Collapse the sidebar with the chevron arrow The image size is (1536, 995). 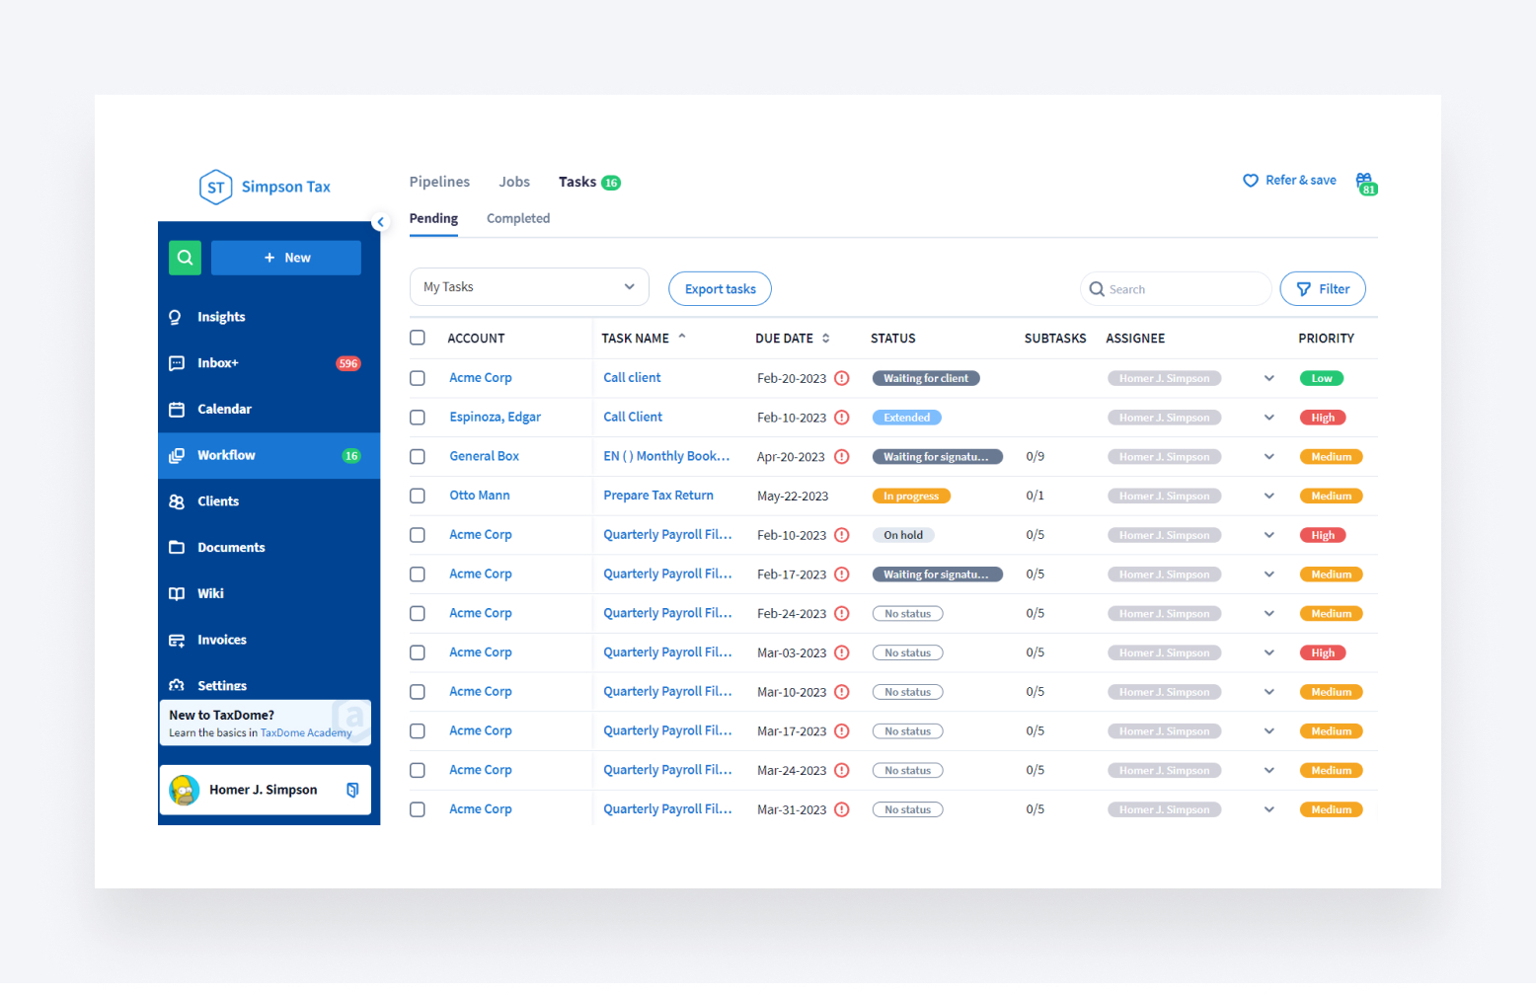pos(381,221)
